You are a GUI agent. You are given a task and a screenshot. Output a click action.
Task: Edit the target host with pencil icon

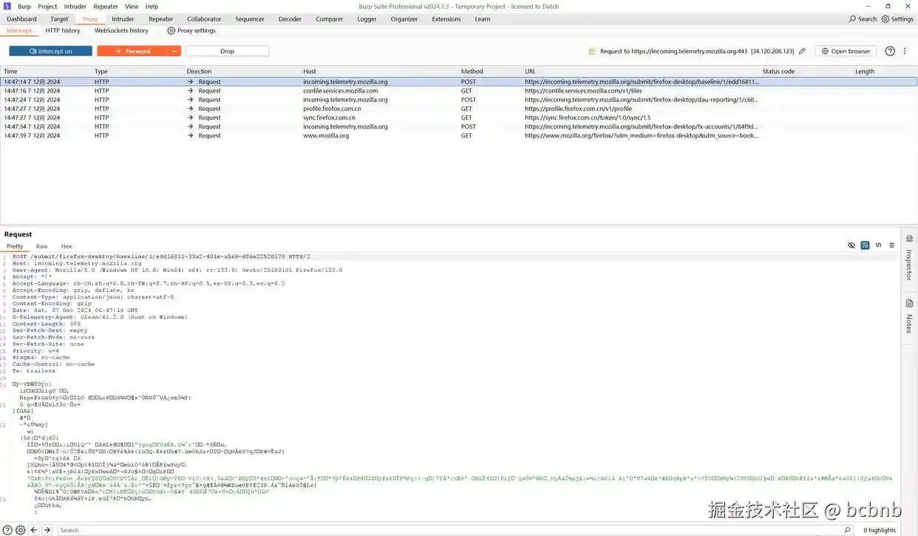click(802, 51)
